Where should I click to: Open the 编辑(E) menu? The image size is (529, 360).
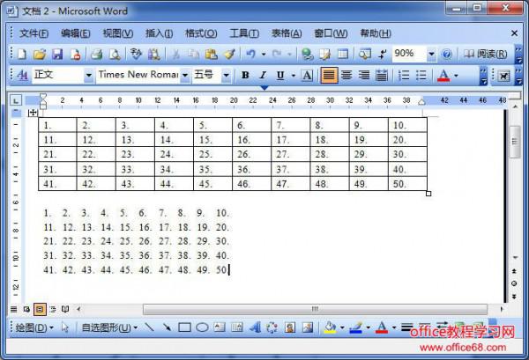pyautogui.click(x=76, y=33)
